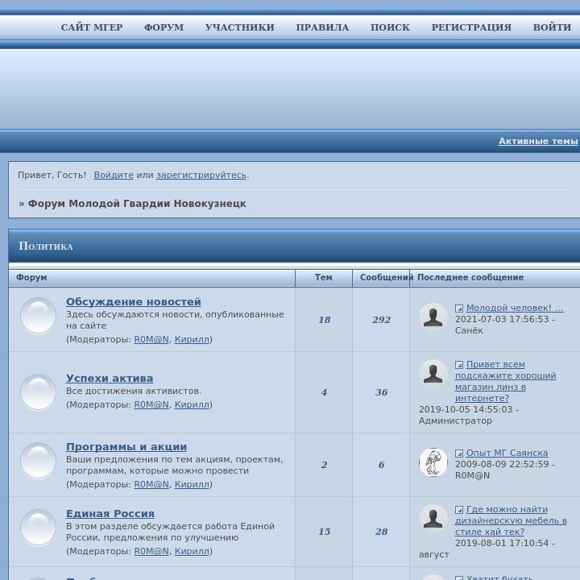Click the small post icon before Привет всем
The image size is (580, 580).
pyautogui.click(x=459, y=365)
